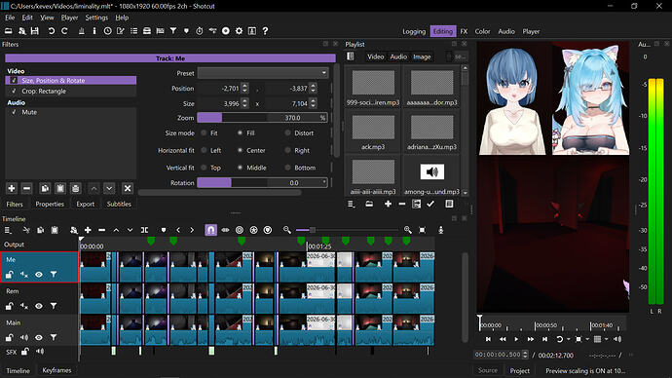Viewport: 672px width, 378px height.
Task: Click the Undo arrow in main toolbar
Action: pos(51,31)
